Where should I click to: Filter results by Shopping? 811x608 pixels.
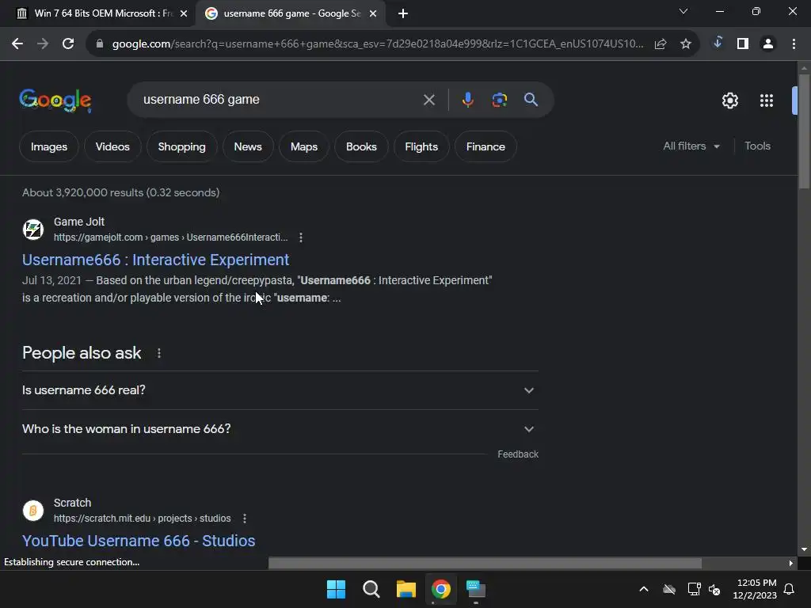click(x=181, y=146)
